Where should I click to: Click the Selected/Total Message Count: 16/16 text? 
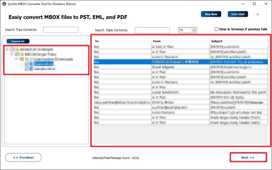coord(115,158)
